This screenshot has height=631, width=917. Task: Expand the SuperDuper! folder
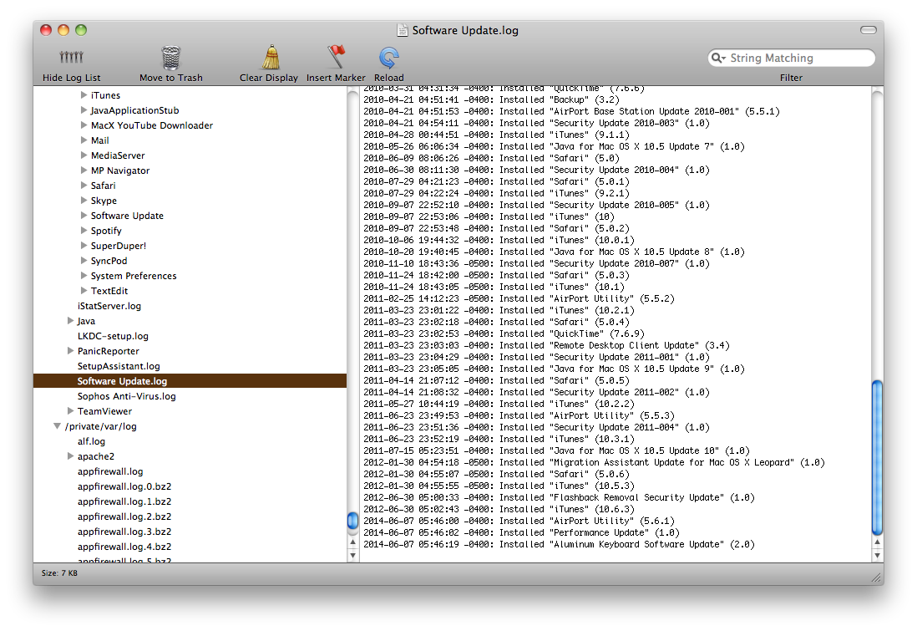click(84, 245)
